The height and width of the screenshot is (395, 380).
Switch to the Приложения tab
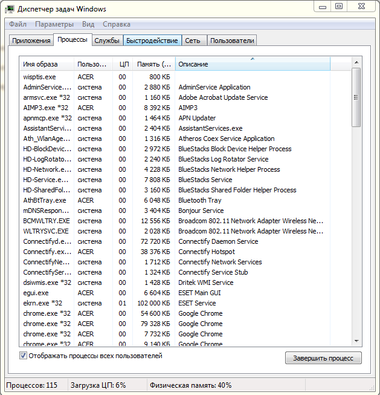tap(31, 41)
